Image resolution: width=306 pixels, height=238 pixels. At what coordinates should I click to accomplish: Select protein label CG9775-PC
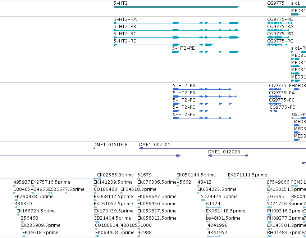pos(282,100)
